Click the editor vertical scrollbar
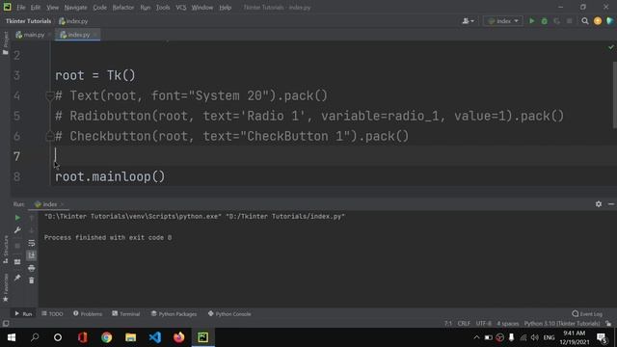This screenshot has width=617, height=347. [x=615, y=94]
